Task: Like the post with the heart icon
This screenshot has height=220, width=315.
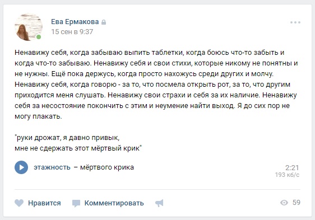Action: click(19, 203)
